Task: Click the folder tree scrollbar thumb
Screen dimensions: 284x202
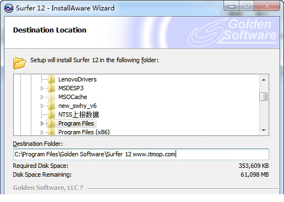Action: [x=264, y=97]
